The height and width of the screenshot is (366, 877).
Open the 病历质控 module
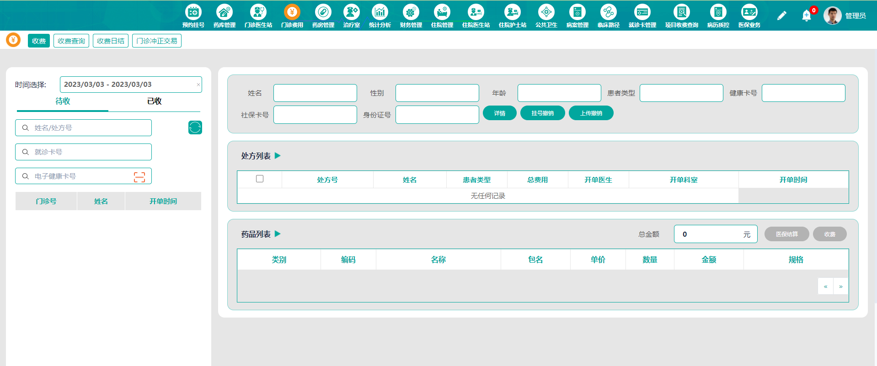coord(718,16)
